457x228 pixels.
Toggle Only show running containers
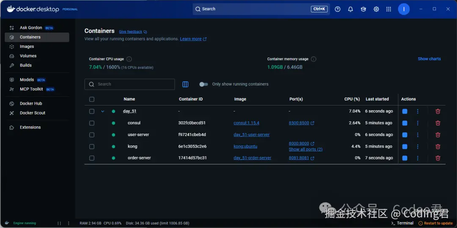coord(204,84)
